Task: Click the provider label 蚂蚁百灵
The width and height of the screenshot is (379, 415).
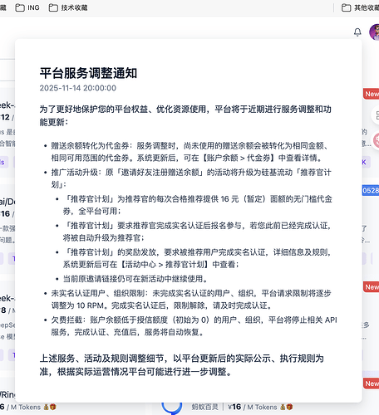Action: coord(204,407)
